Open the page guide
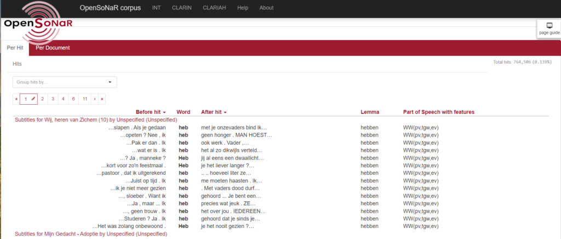Viewport: 561px width, 239px height. point(549,29)
